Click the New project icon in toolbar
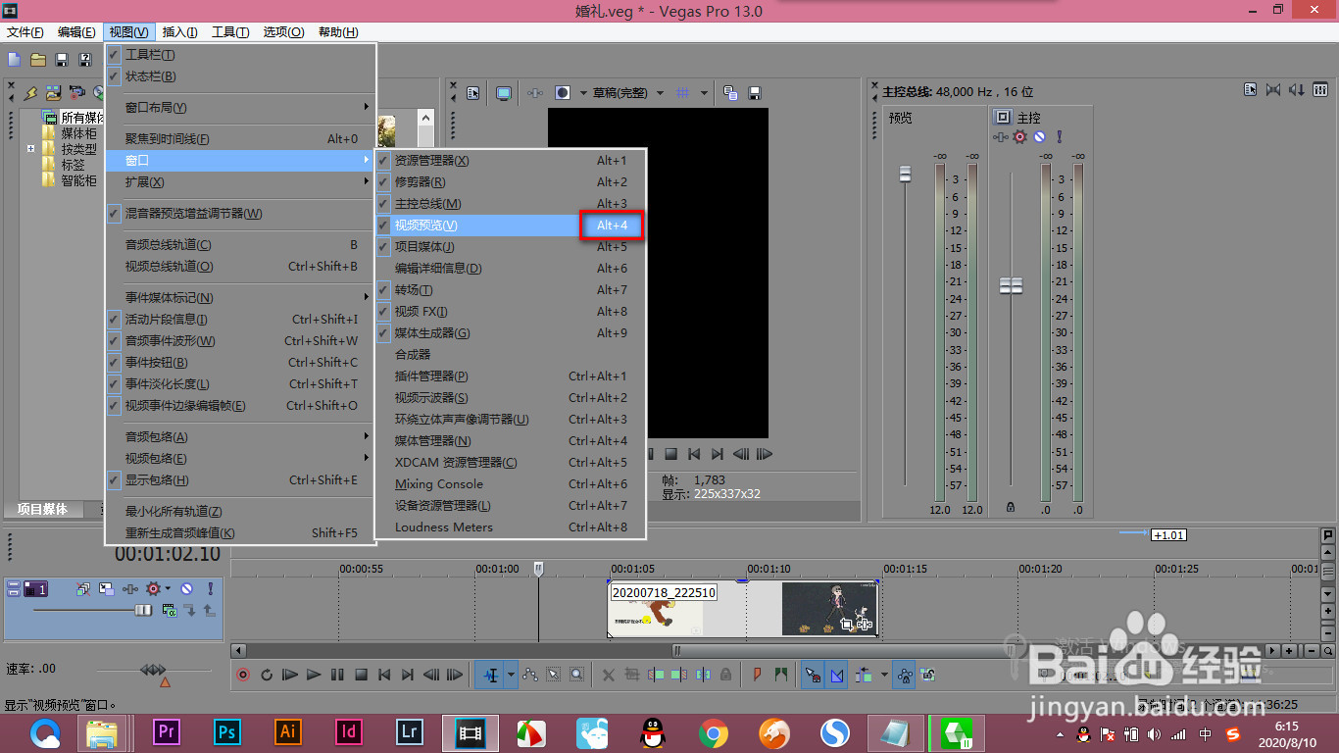The width and height of the screenshot is (1339, 753). tap(15, 60)
